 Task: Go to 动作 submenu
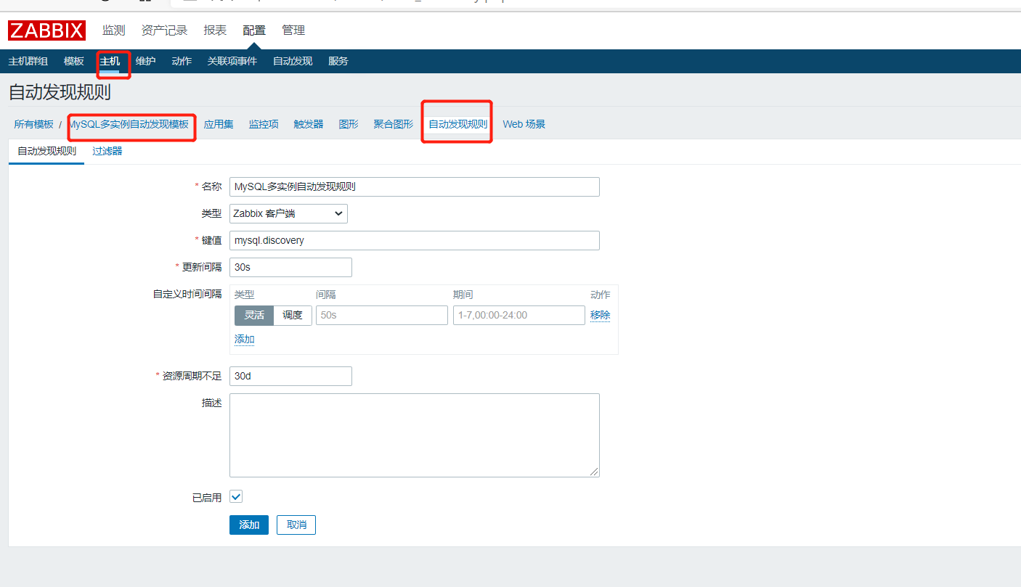[182, 61]
